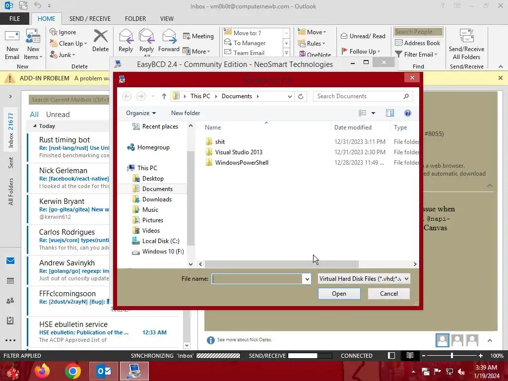
Task: Click the zoom in plus button
Action: click(480, 355)
